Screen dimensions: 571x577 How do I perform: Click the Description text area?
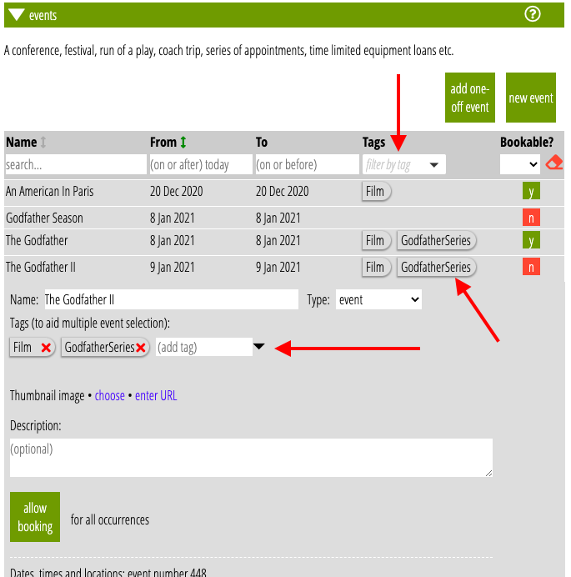251,458
